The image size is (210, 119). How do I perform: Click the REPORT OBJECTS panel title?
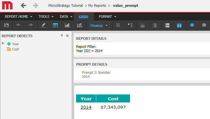(17, 36)
